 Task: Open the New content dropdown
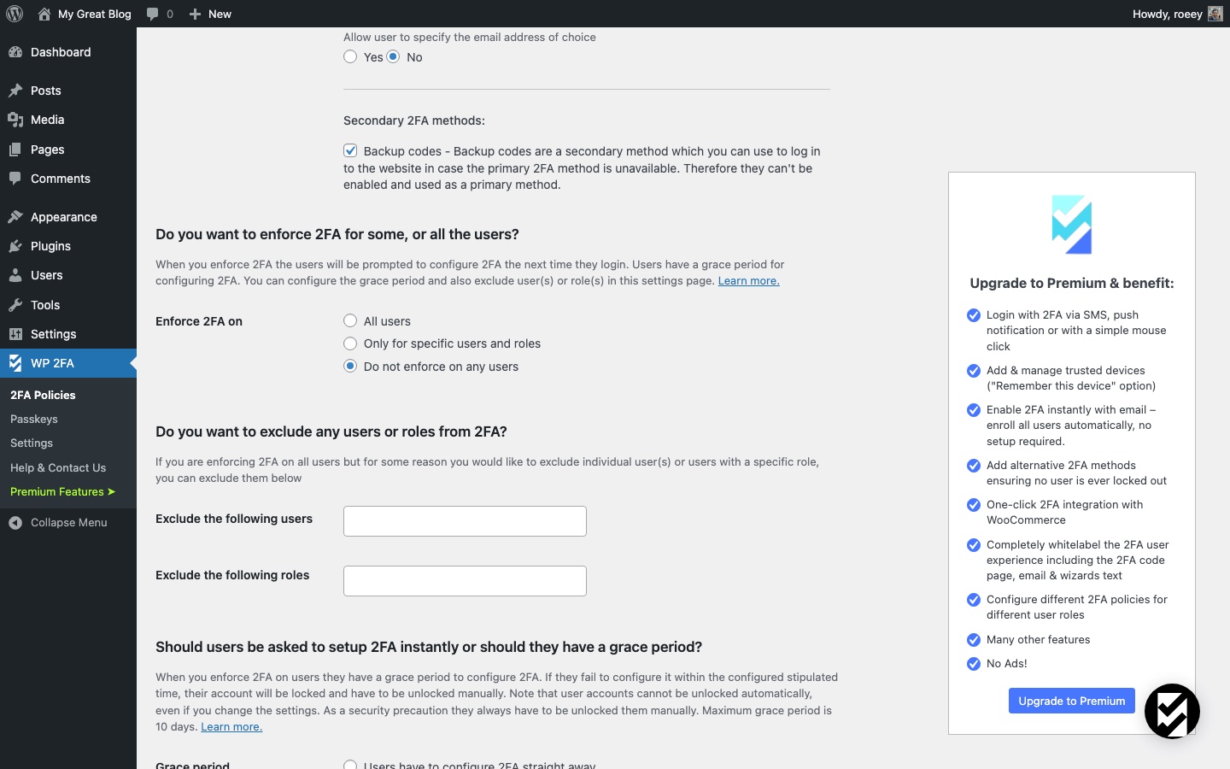tap(210, 14)
